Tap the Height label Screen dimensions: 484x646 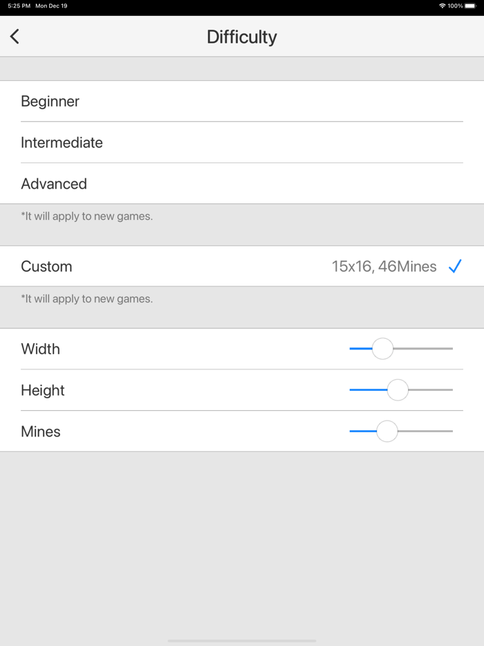[43, 390]
